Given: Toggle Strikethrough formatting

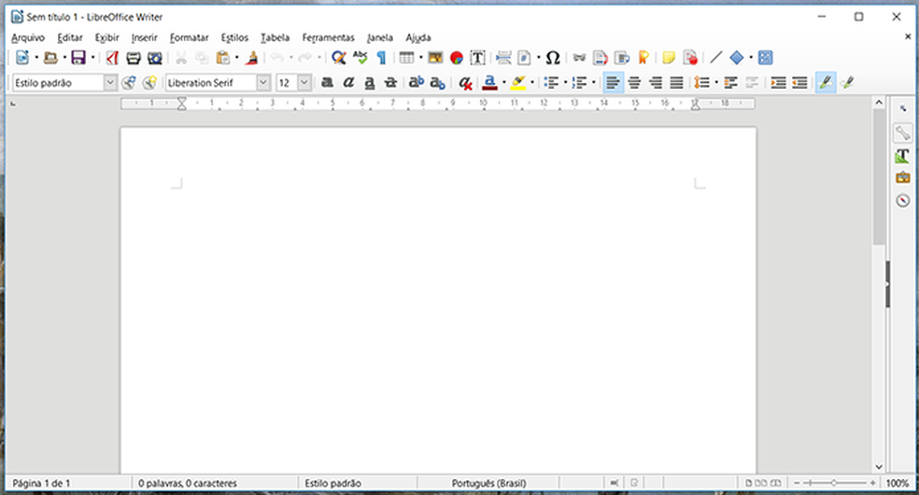Looking at the screenshot, I should pos(390,82).
